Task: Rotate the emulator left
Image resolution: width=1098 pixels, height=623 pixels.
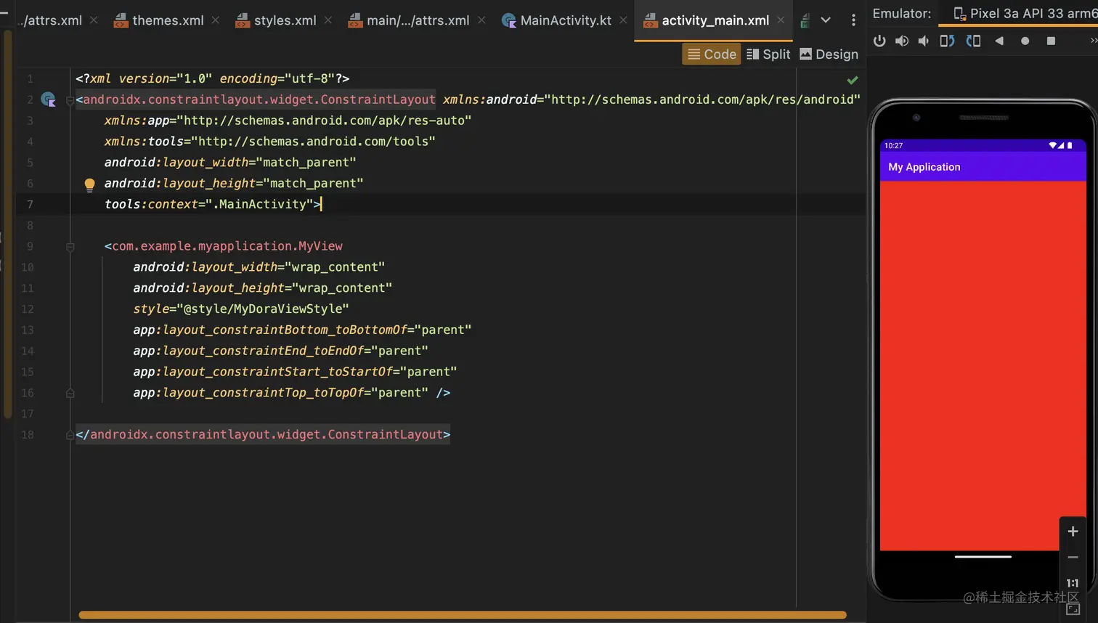Action: click(x=947, y=41)
